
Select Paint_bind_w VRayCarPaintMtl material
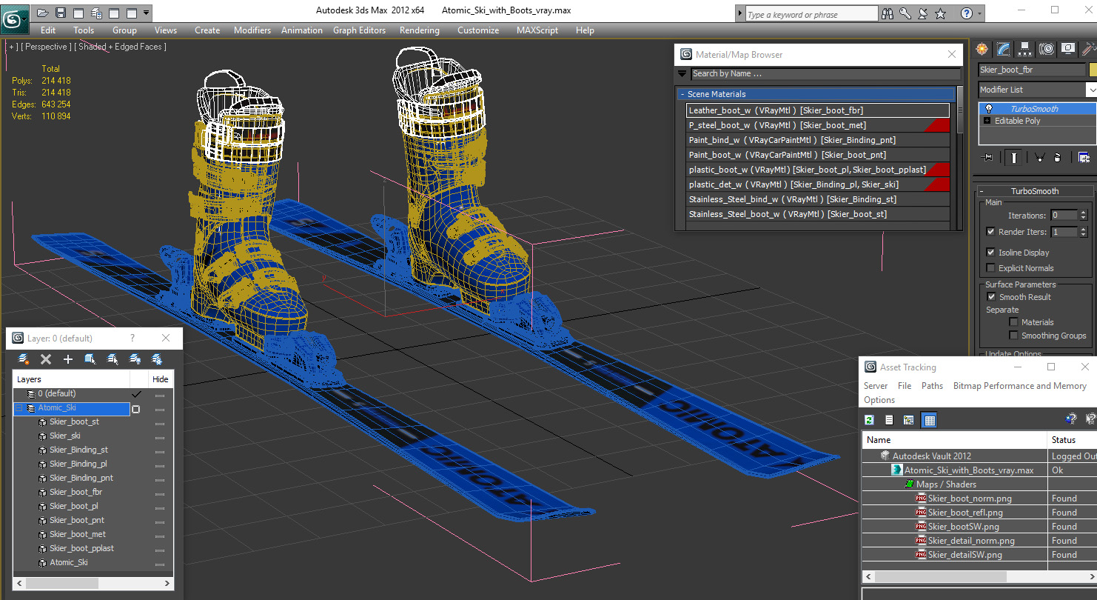818,140
